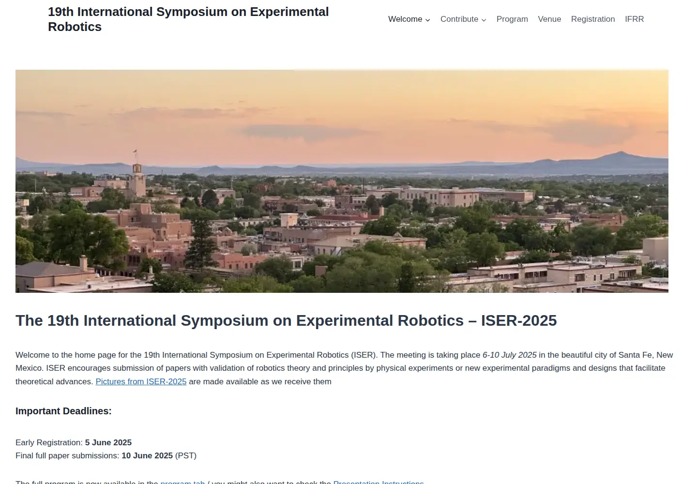Click the 6-10 July 2025 meeting dates
The height and width of the screenshot is (484, 697).
510,355
